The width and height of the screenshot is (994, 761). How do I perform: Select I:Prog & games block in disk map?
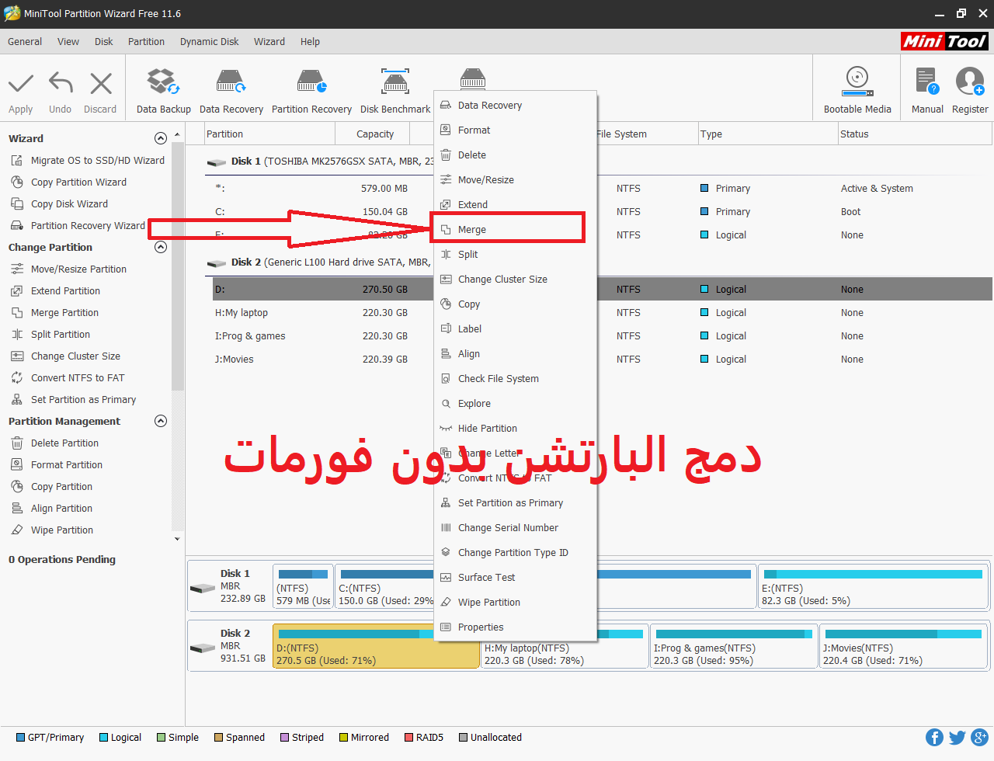734,646
